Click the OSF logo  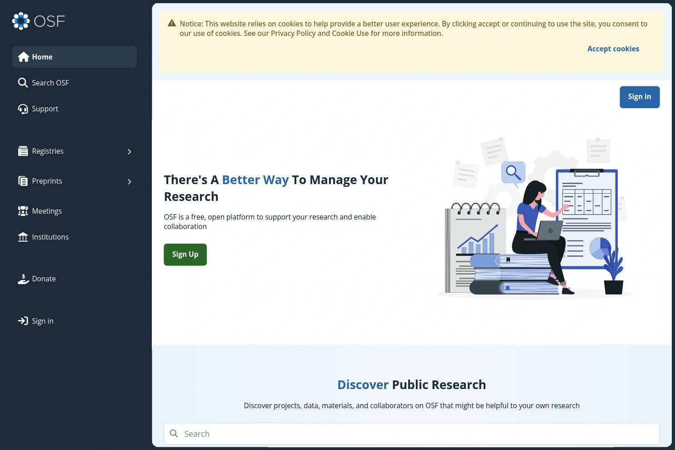pyautogui.click(x=39, y=21)
